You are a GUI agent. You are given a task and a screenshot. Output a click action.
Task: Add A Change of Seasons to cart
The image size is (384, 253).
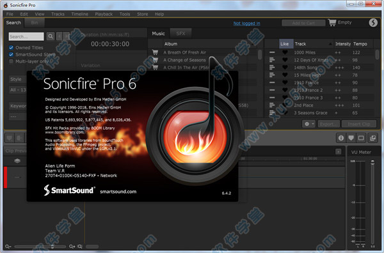tap(155, 60)
